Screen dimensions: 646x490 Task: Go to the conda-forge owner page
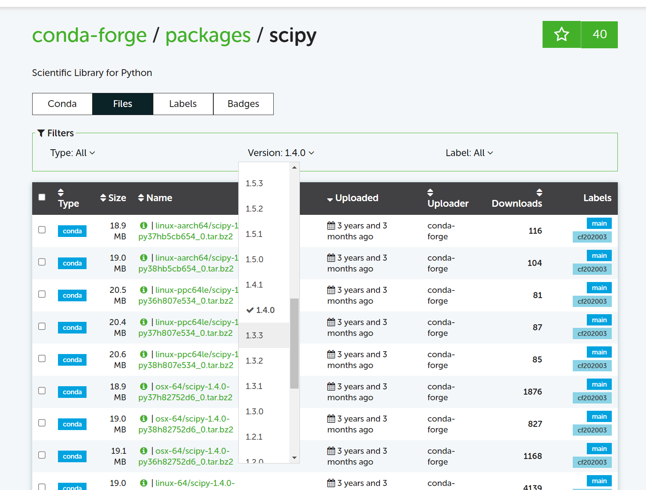89,35
